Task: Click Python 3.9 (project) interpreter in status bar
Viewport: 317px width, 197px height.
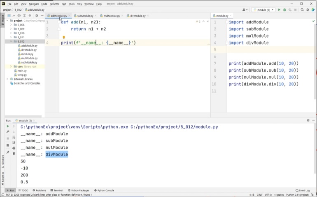Action: [297, 195]
